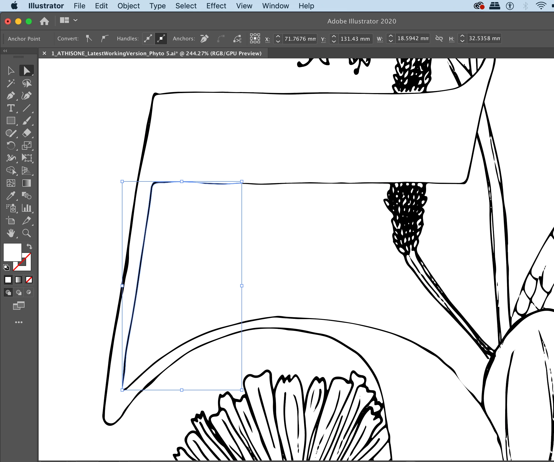Viewport: 554px width, 462px height.
Task: Click the X coordinate input field
Action: point(300,39)
